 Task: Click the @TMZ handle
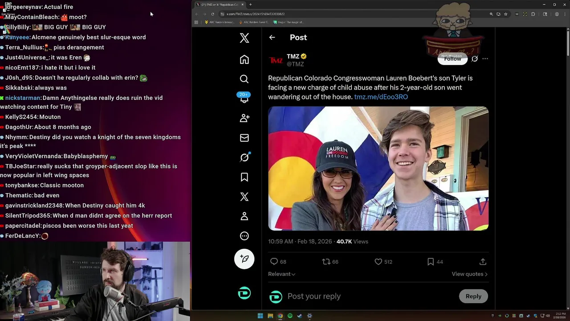tap(295, 64)
